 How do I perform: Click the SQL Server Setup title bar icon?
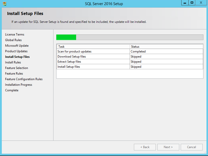click(x=5, y=4)
